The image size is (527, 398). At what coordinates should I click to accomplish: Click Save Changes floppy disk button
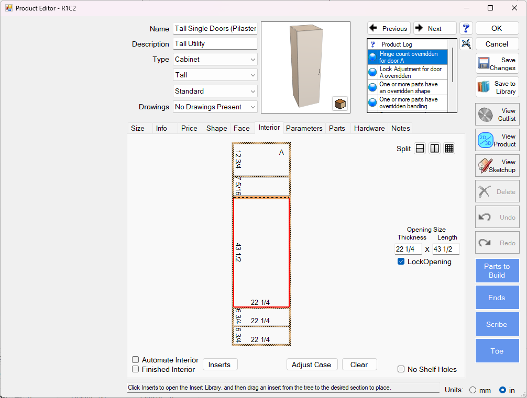click(497, 64)
